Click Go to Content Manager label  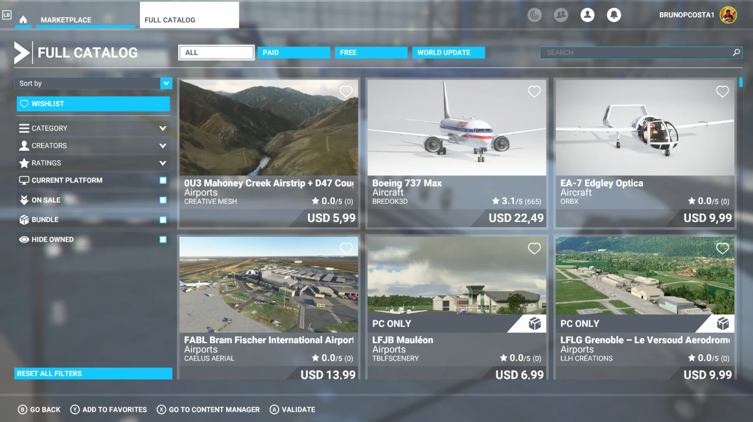coord(214,410)
